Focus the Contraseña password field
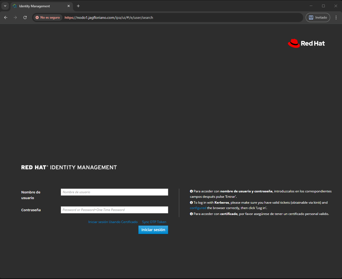Viewport: 342px width, 279px height. [114, 210]
